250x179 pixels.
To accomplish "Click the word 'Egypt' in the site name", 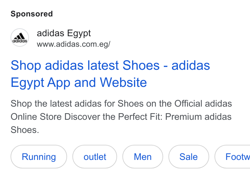I will (x=79, y=34).
